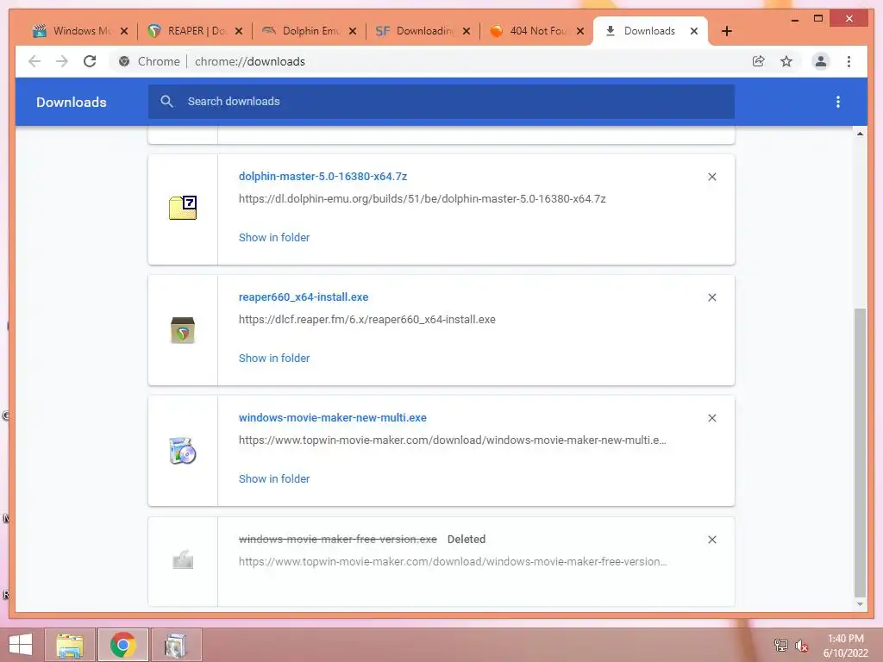Close the Dolphin Emulator tab
883x662 pixels.
click(353, 31)
